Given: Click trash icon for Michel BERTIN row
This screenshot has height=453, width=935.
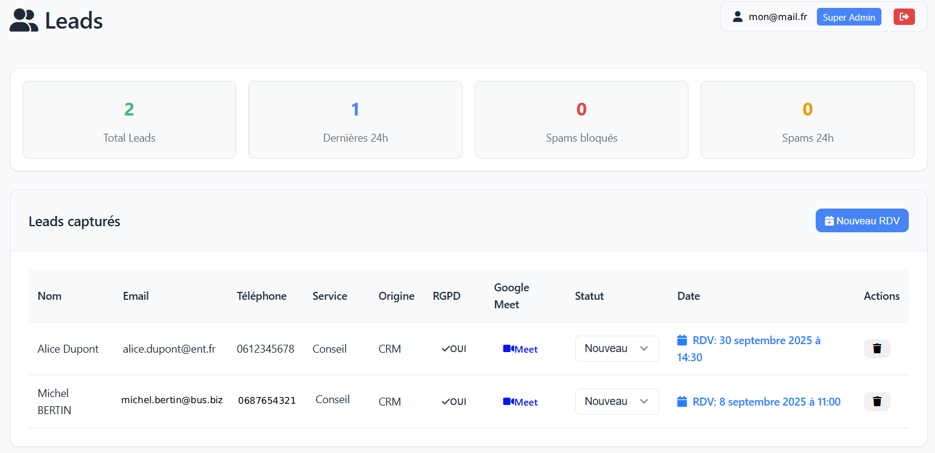Looking at the screenshot, I should click(x=877, y=401).
